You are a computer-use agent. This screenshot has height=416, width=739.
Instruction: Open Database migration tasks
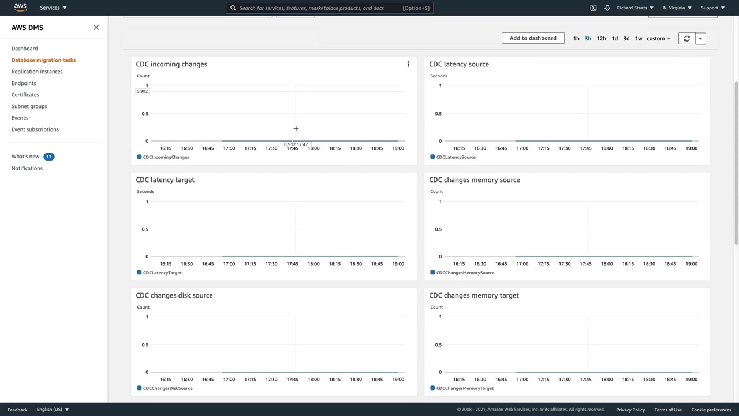43,60
